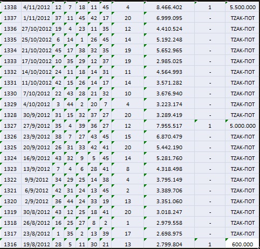Select draw number 1316 cell

10,244
